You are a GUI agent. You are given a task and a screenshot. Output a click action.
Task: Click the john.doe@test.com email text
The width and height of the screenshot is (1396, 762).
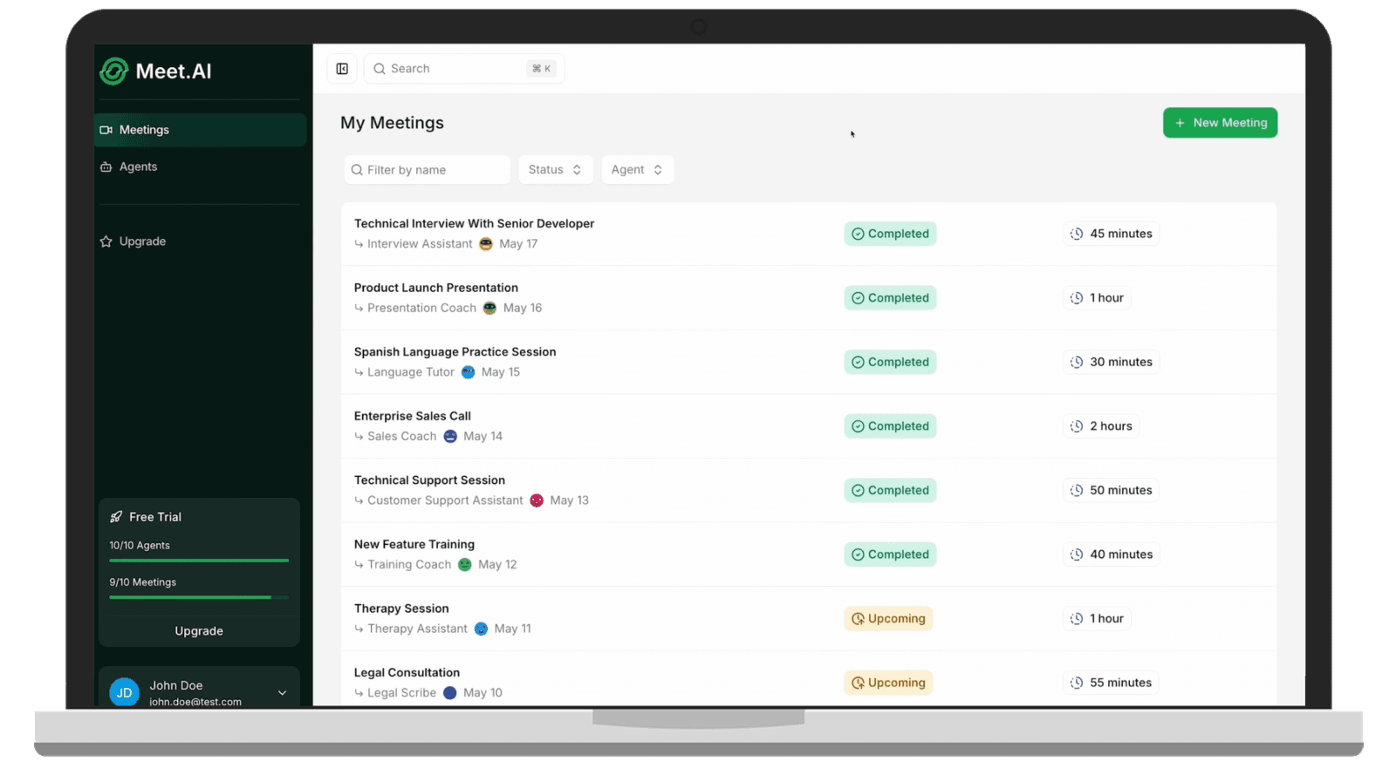(195, 701)
